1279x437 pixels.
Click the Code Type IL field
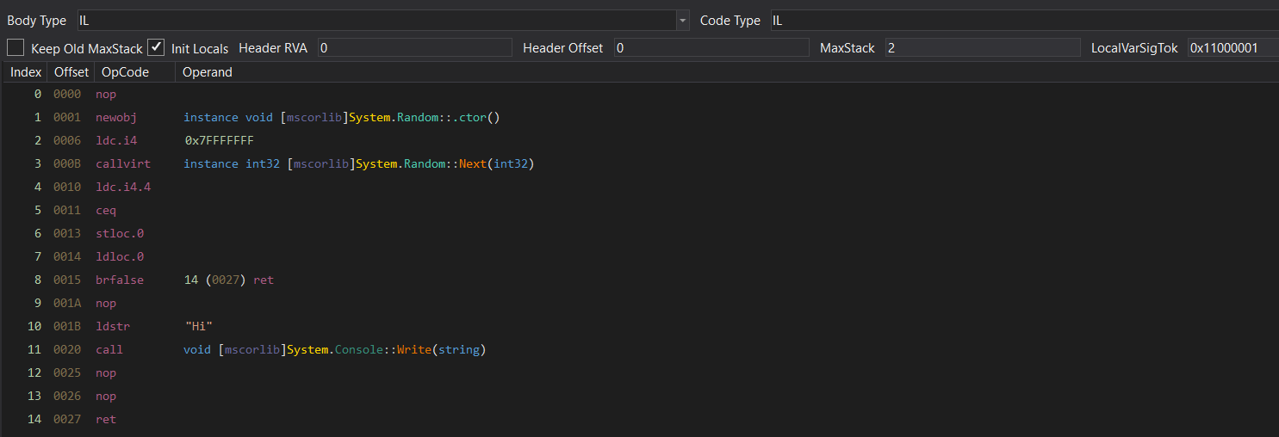point(1023,21)
